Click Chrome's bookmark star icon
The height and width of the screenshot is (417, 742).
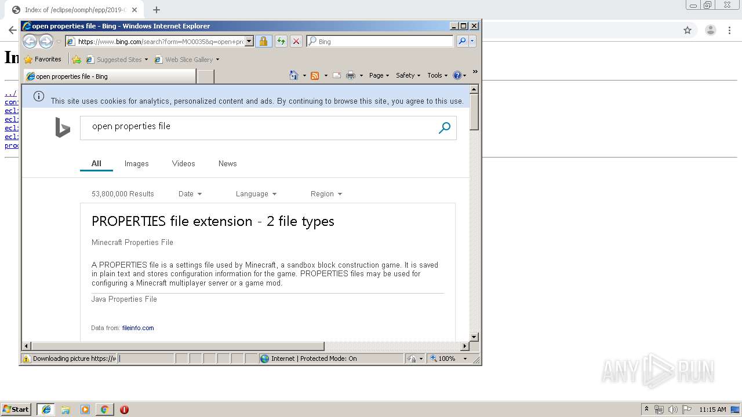tap(688, 30)
